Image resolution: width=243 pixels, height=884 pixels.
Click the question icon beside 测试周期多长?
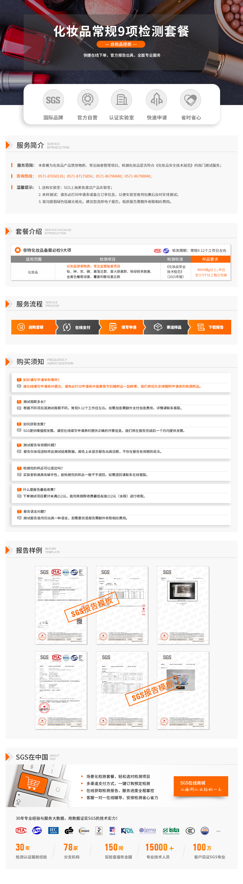tap(19, 401)
